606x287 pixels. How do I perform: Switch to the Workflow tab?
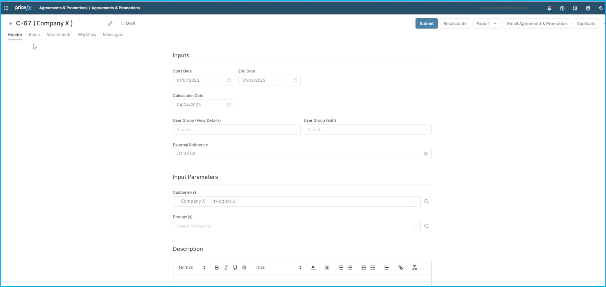point(87,35)
